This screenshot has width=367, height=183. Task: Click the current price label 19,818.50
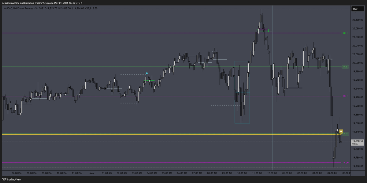coord(358,141)
